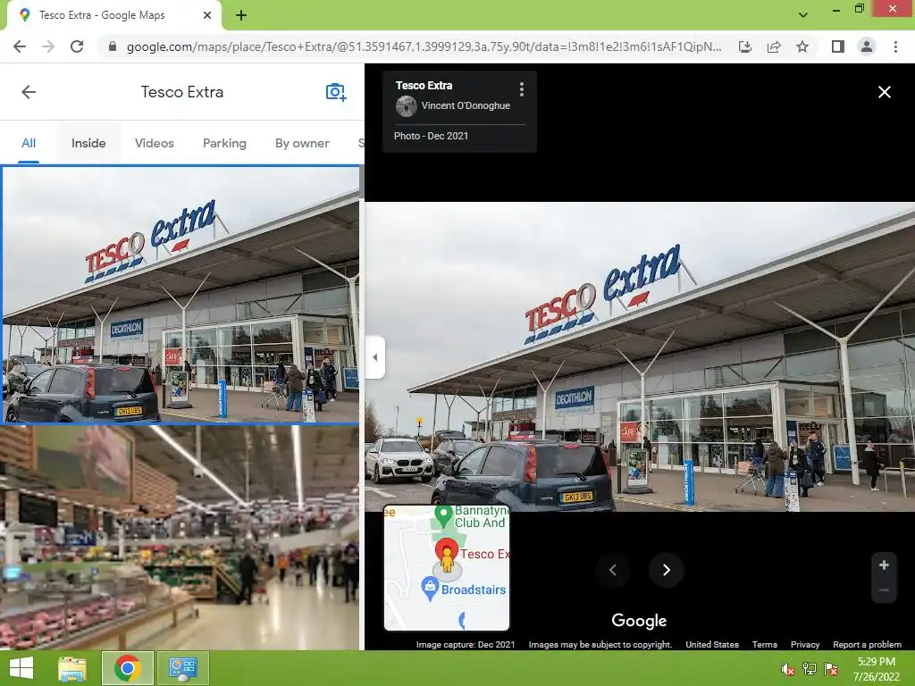Select the Tesco Extra storefront thumbnail

click(x=180, y=294)
